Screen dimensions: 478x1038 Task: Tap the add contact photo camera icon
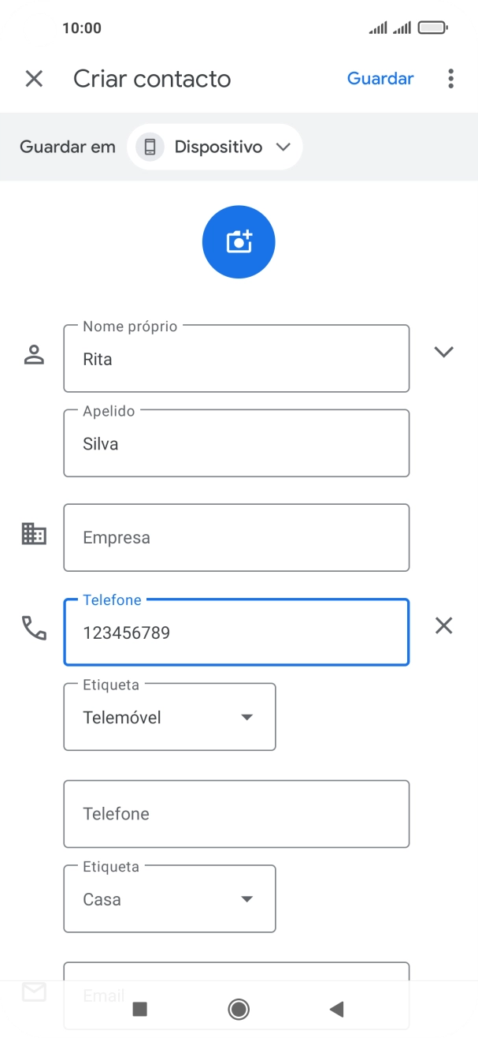pos(239,241)
